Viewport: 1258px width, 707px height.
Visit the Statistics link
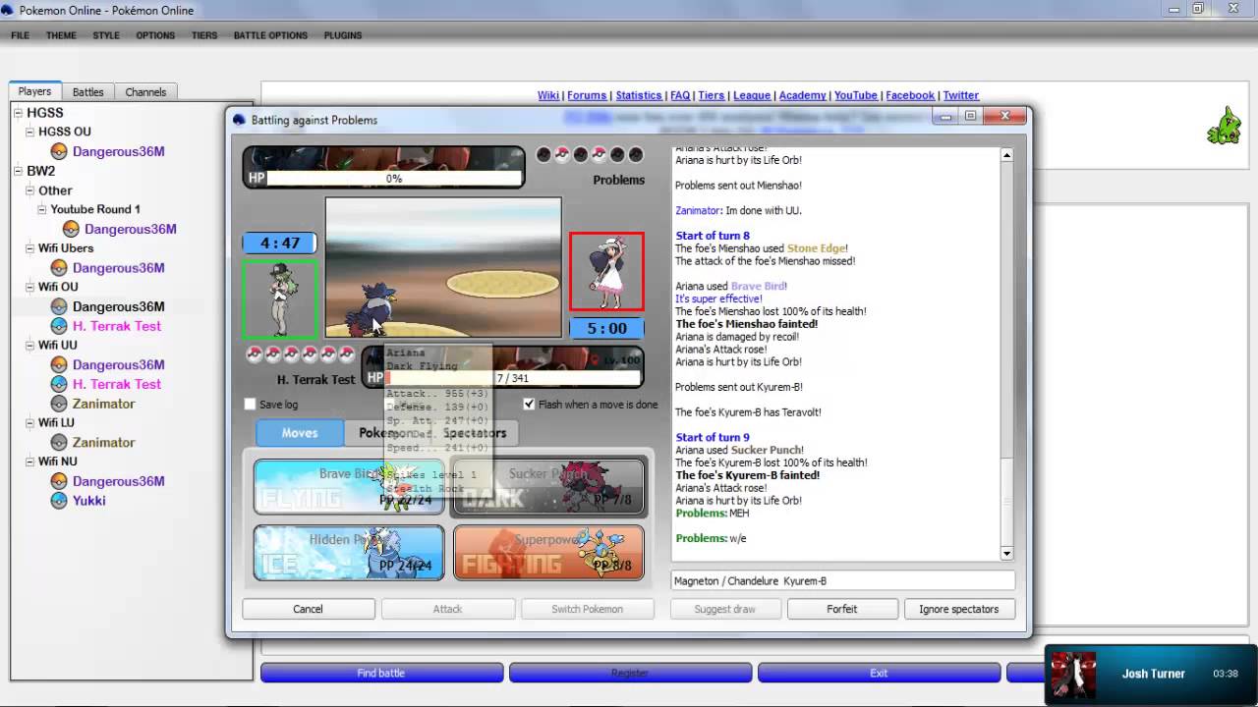click(x=639, y=95)
